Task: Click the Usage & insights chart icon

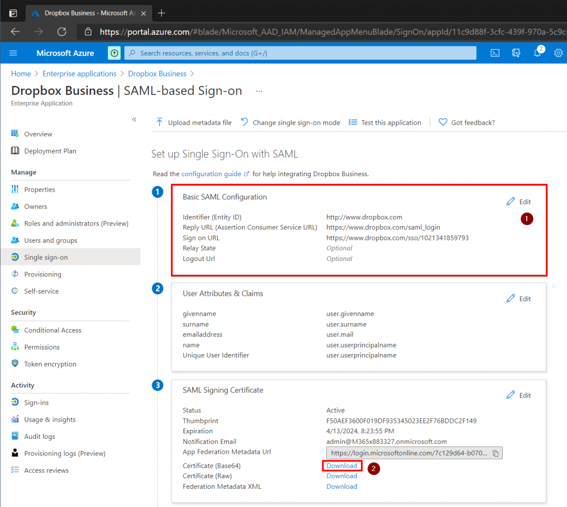Action: pos(15,419)
